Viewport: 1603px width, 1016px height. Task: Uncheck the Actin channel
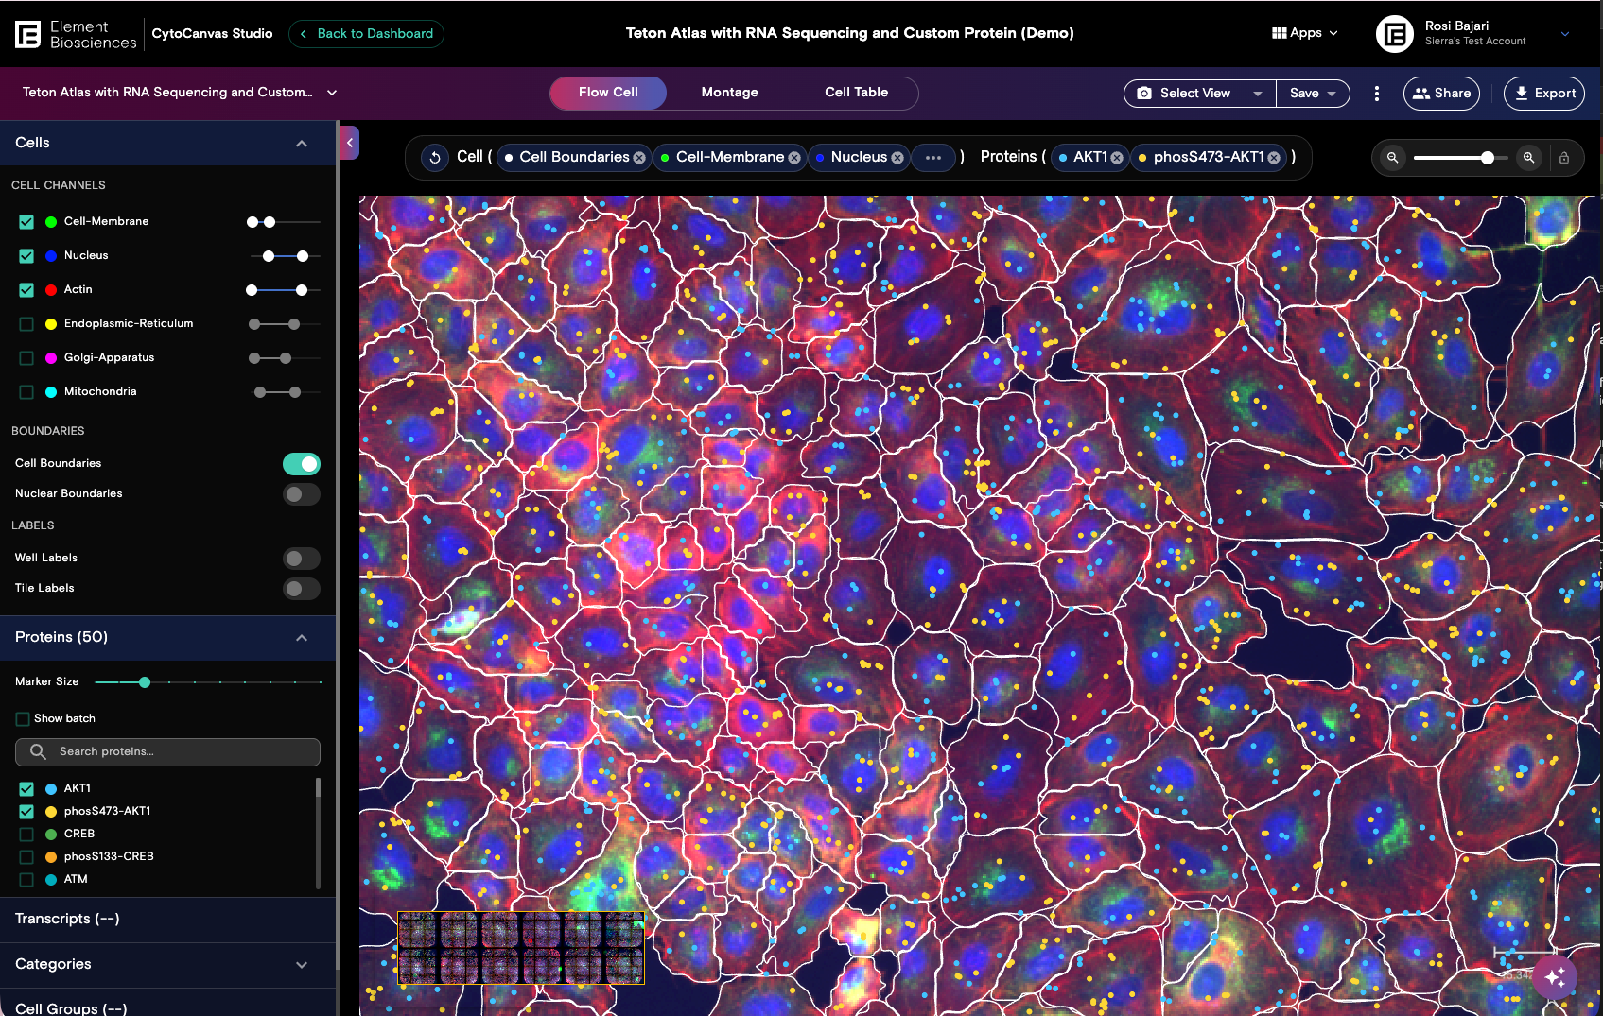click(x=26, y=290)
